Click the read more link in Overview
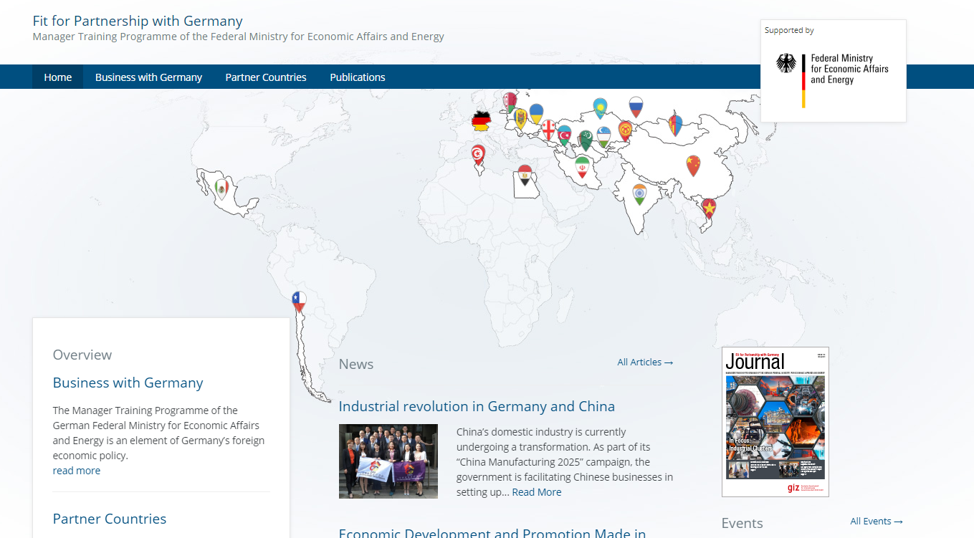This screenshot has height=538, width=974. coord(77,471)
